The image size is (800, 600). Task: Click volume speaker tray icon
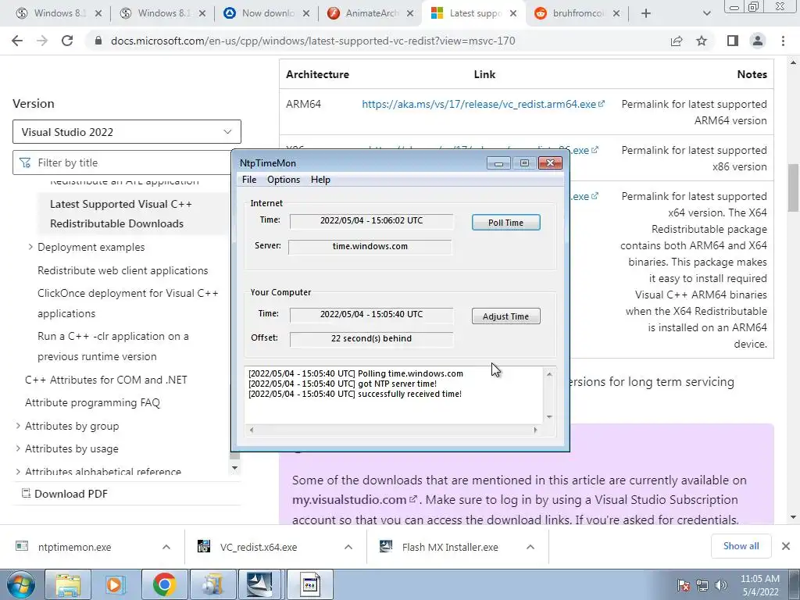[x=721, y=585]
